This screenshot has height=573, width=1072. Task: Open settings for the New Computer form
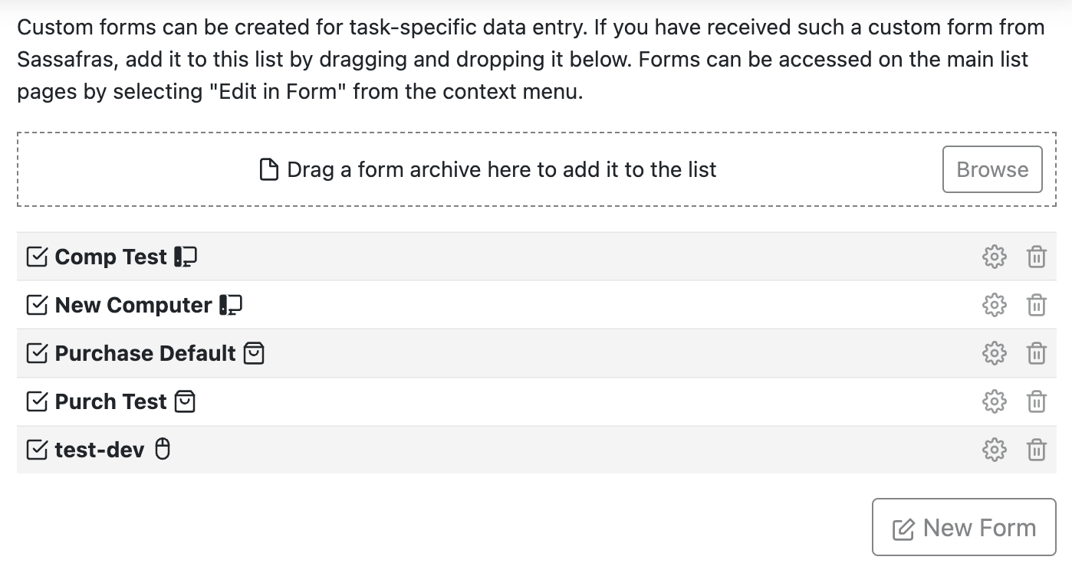[994, 305]
